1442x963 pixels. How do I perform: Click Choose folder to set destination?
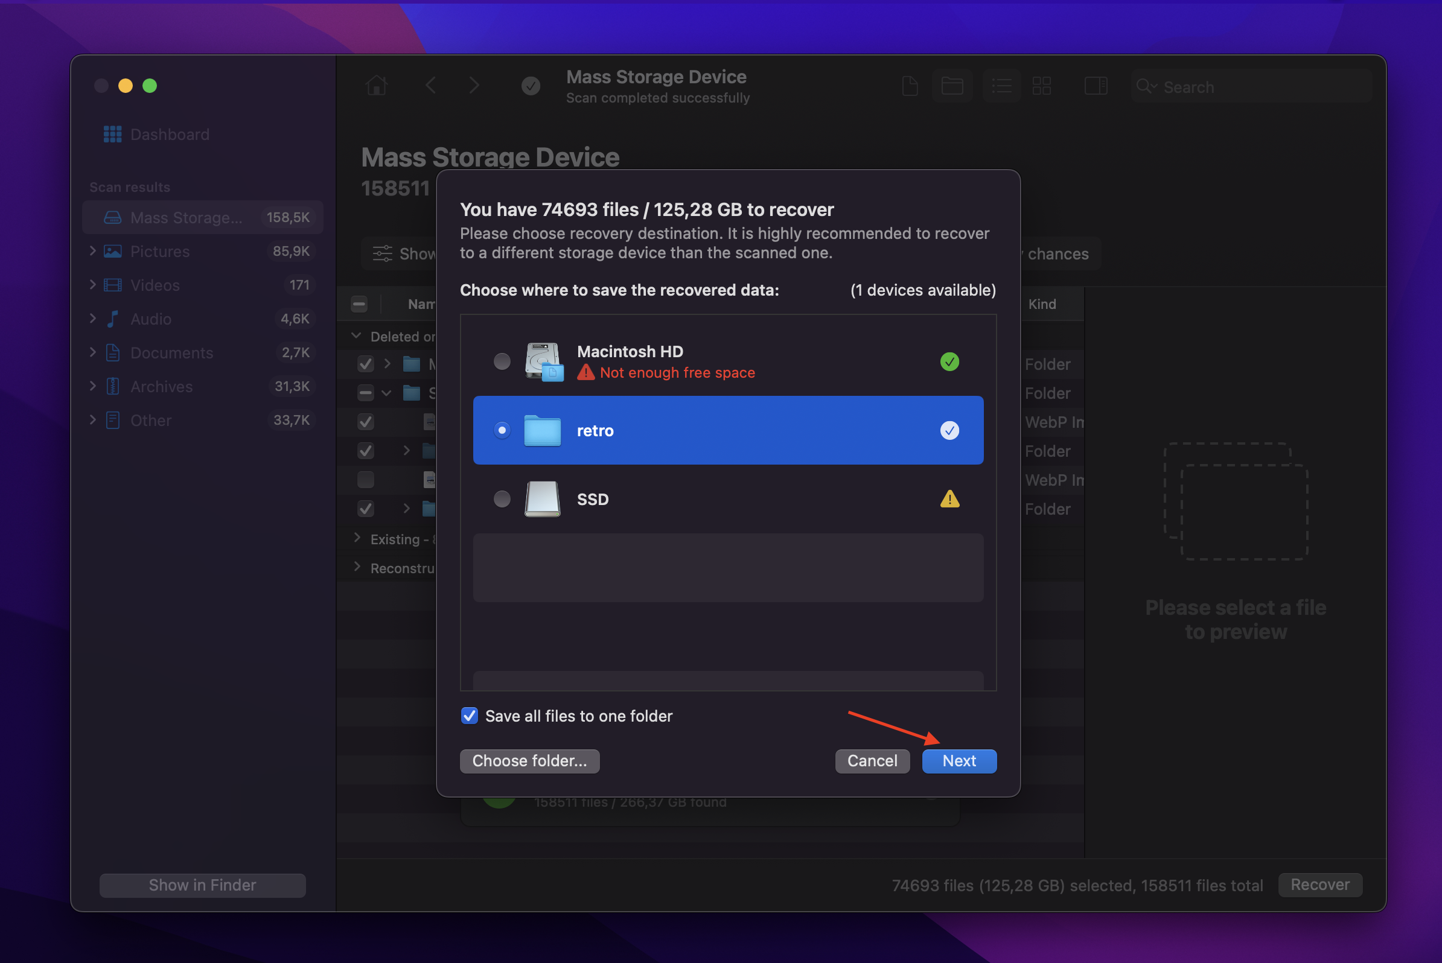pos(529,760)
